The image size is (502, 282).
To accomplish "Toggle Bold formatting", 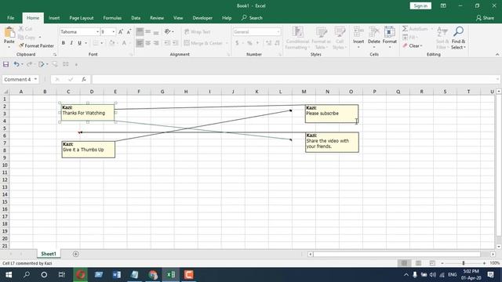I will (x=64, y=43).
